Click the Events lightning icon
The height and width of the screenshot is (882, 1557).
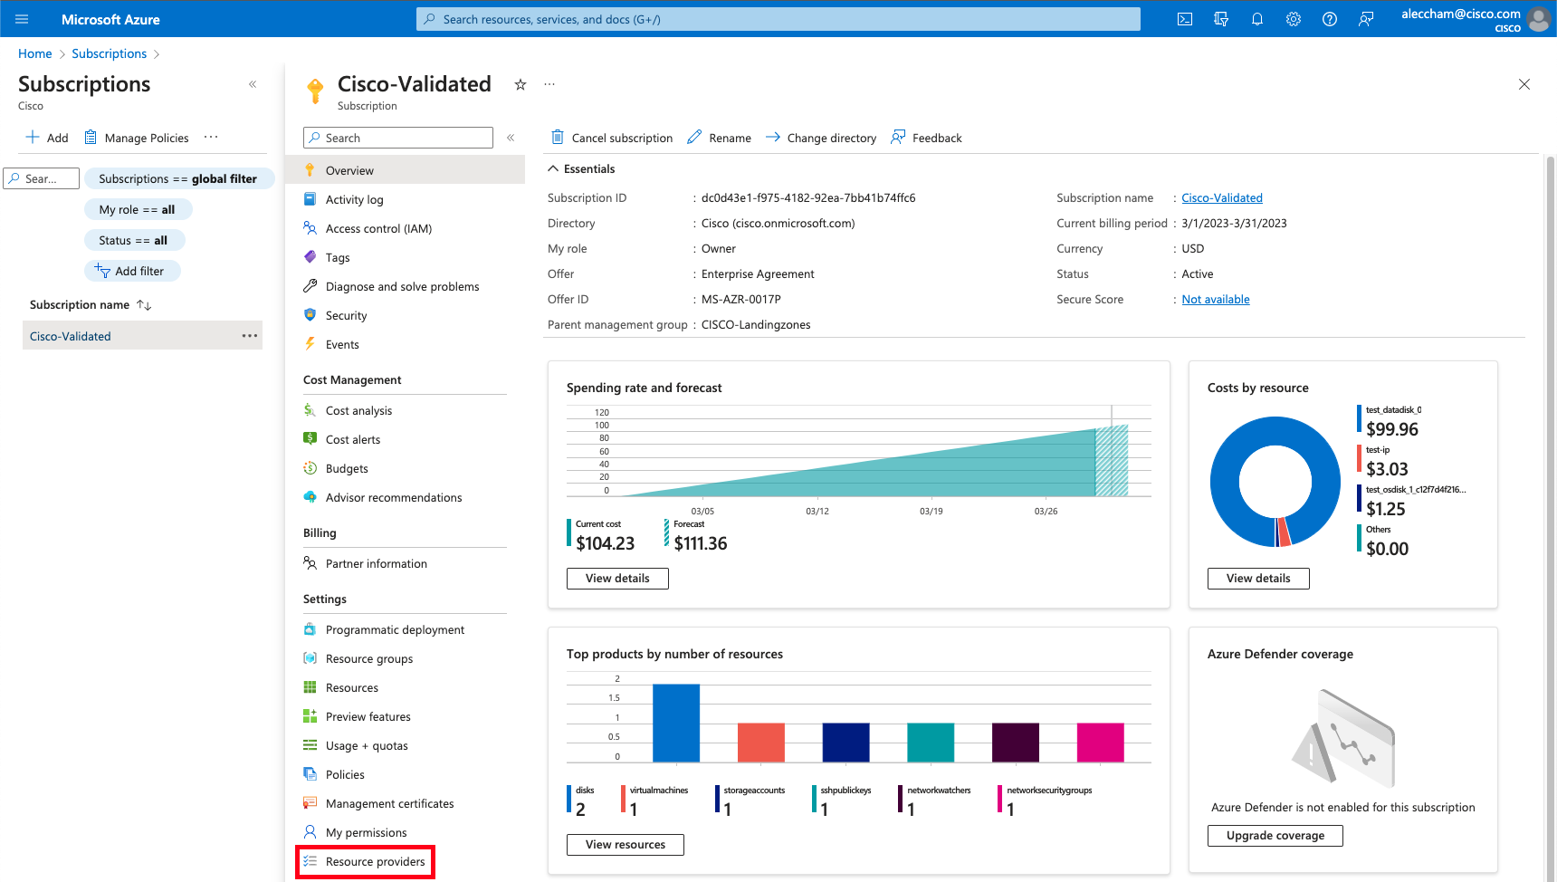310,344
